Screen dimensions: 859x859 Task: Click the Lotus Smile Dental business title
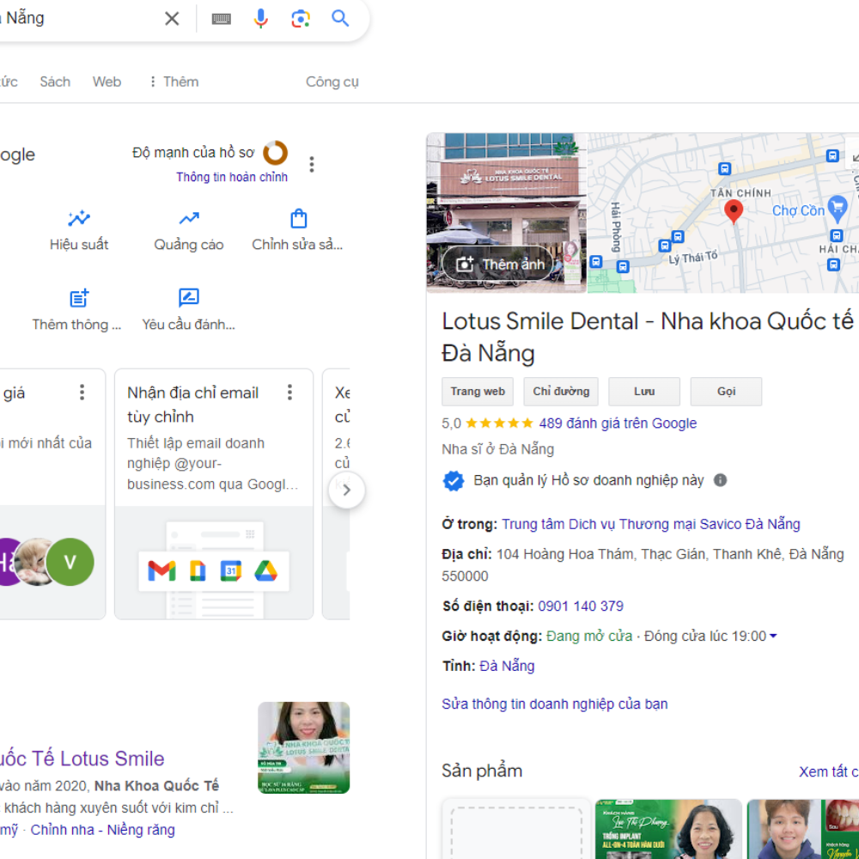[x=648, y=337]
